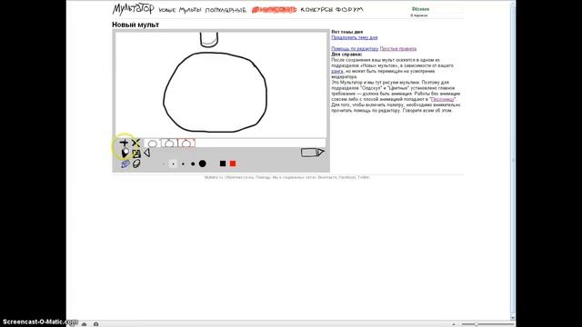Choose the fourth medium brush size dot

click(193, 163)
